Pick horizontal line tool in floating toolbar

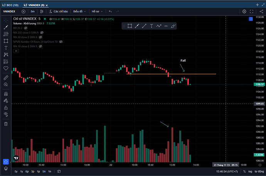click(x=166, y=26)
